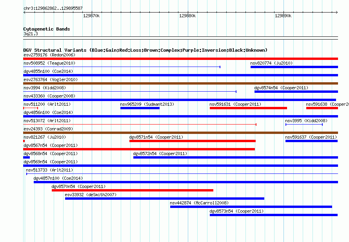The width and height of the screenshot is (349, 242).
Task: Open nsv433360 (Cooper2008) label
Action: 49,96
